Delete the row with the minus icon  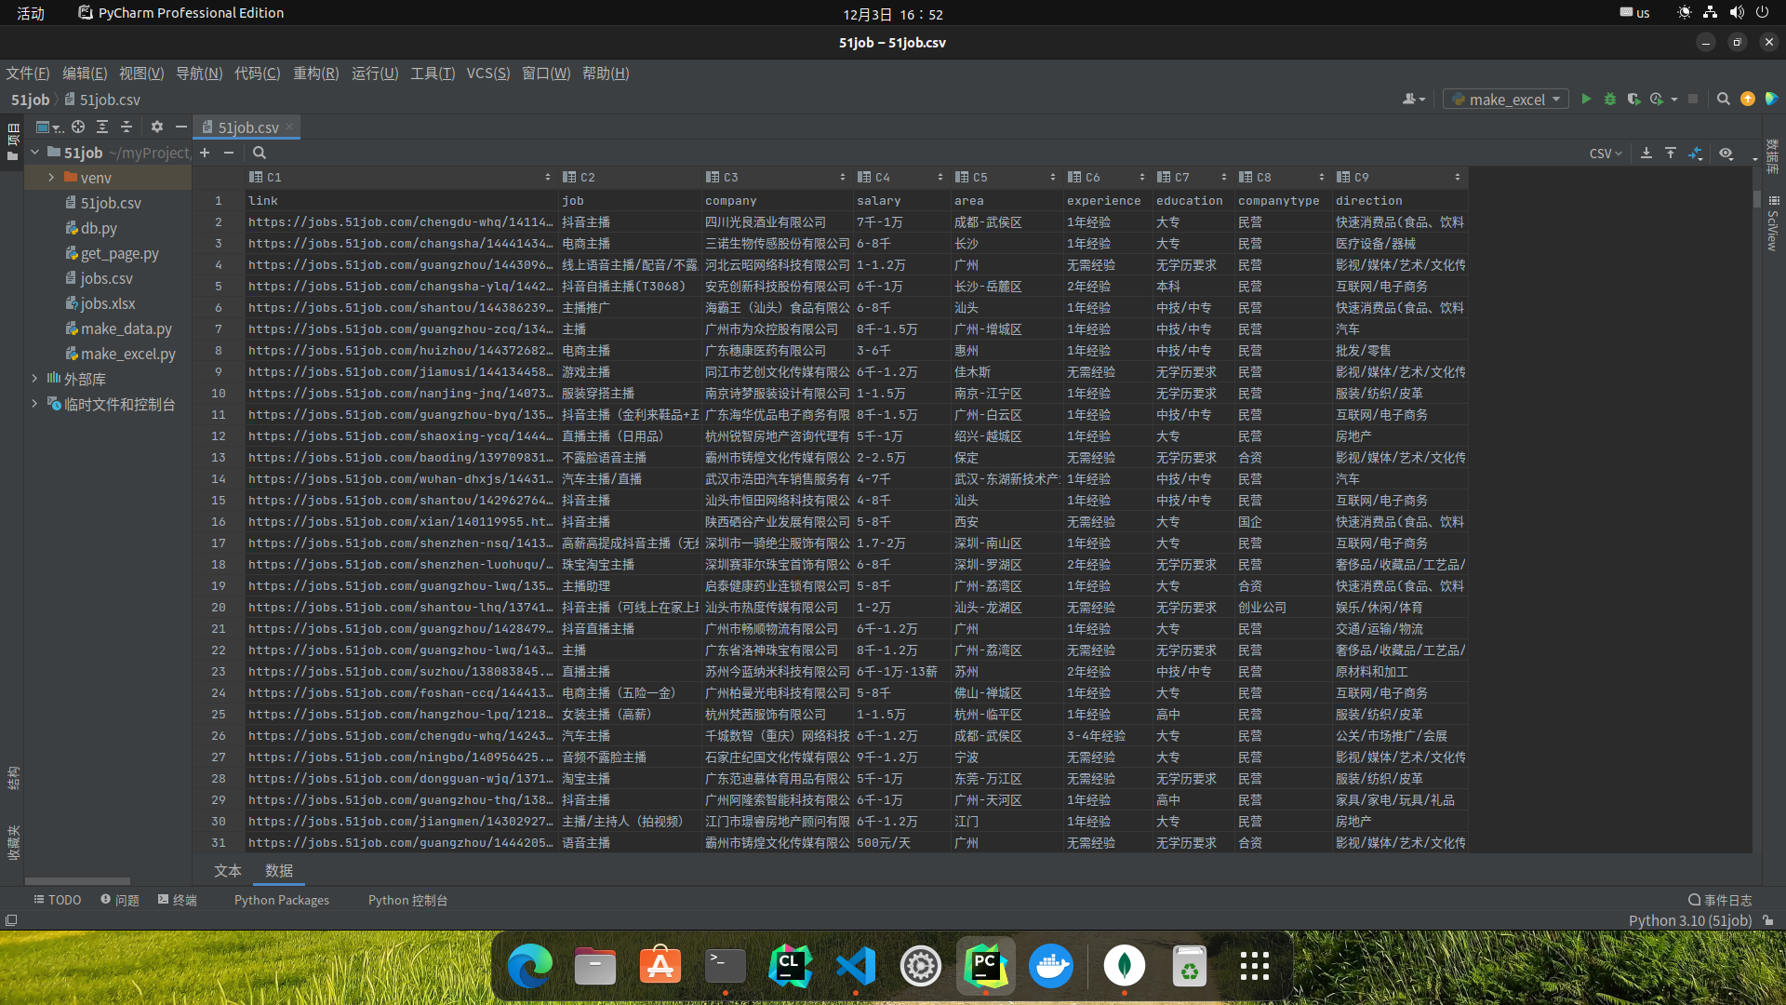tap(229, 153)
